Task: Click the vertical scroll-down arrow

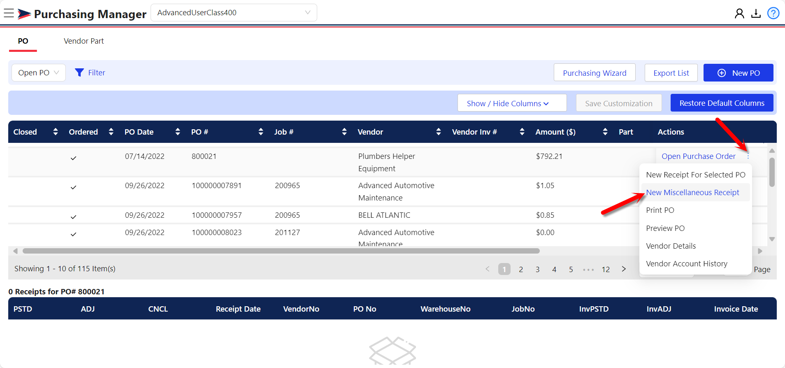Action: tap(772, 239)
